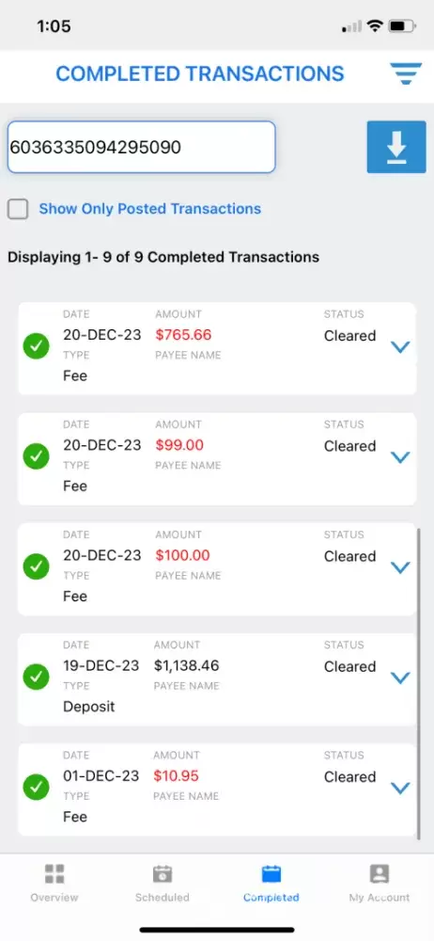434x941 pixels.
Task: Click the transaction list scrollbar
Action: 418,682
